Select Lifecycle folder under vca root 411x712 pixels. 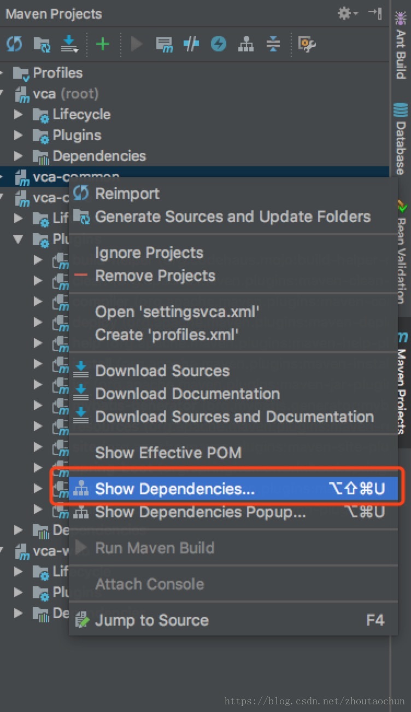(x=72, y=114)
